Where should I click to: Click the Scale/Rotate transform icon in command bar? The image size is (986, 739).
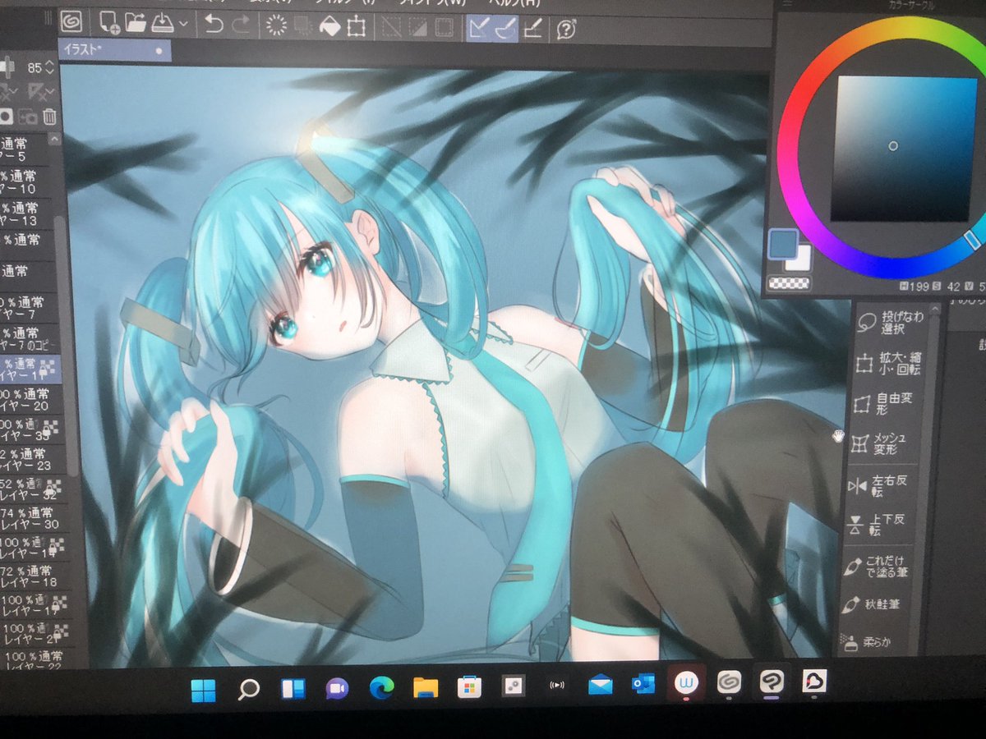coord(356,27)
